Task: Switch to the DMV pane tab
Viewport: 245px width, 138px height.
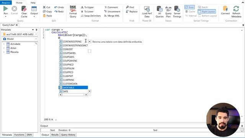Action: coord(29,135)
